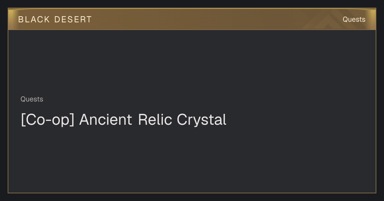384x201 pixels.
Task: Click the word Ancient in the title
Action: (x=106, y=120)
